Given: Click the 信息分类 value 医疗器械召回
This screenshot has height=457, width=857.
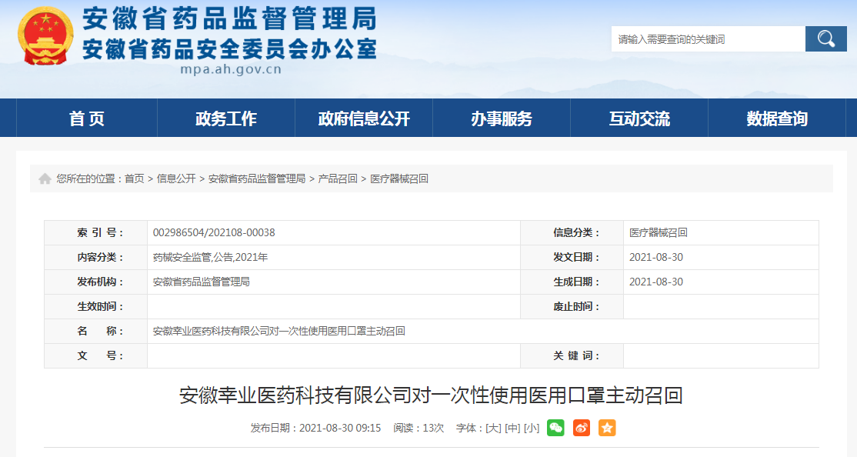Looking at the screenshot, I should [x=658, y=232].
